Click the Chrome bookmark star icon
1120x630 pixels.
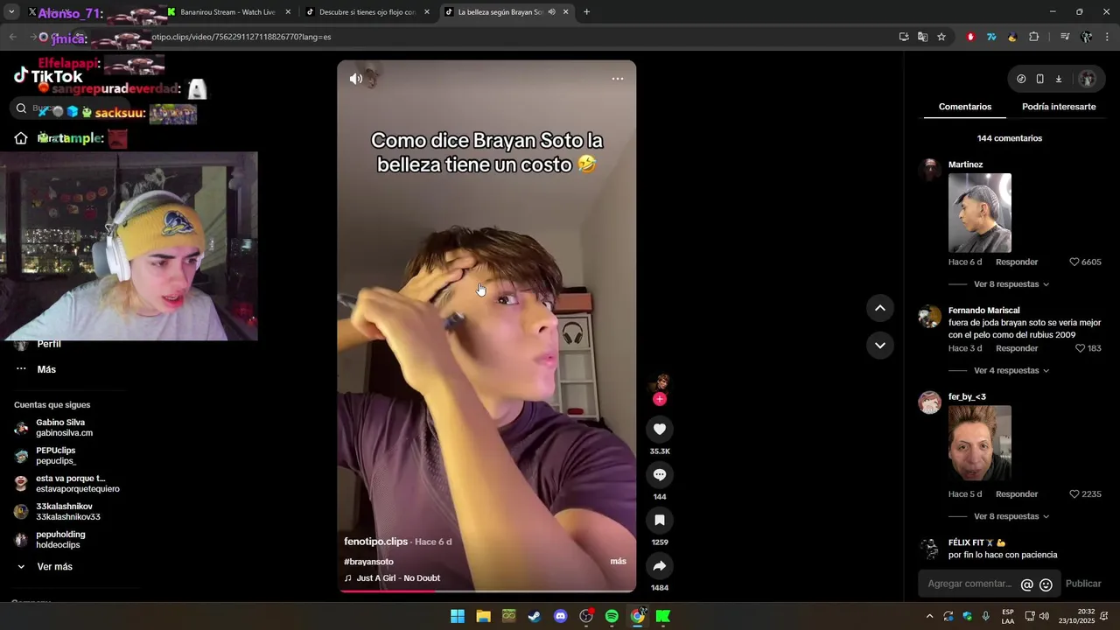tap(941, 37)
